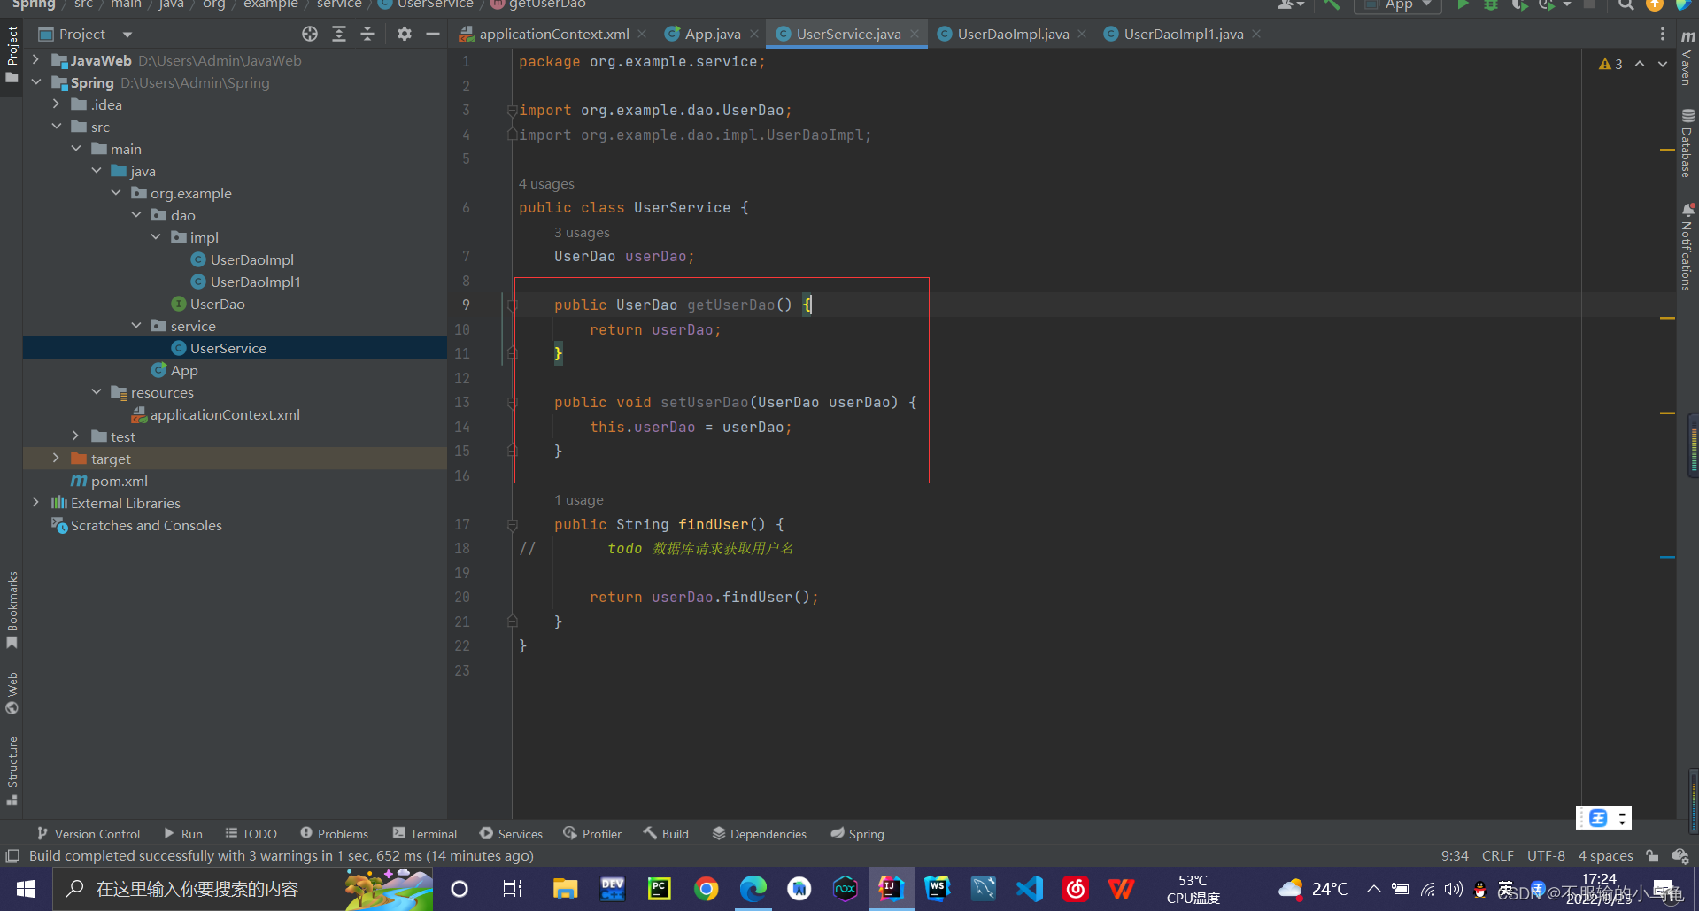Select Scratches and Consoles node
The image size is (1699, 911).
pos(136,525)
